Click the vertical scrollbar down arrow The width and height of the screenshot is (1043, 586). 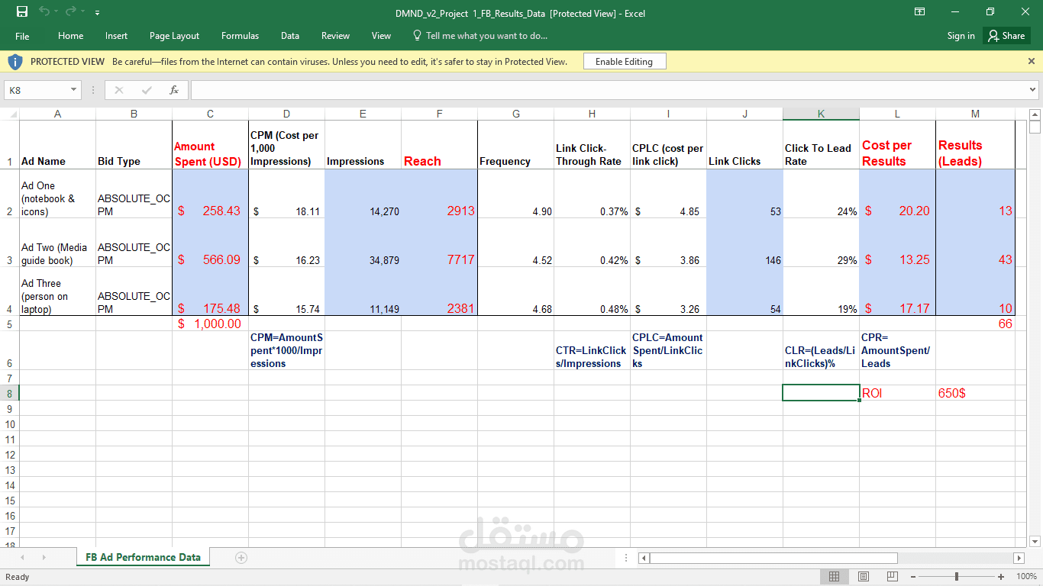(x=1035, y=541)
